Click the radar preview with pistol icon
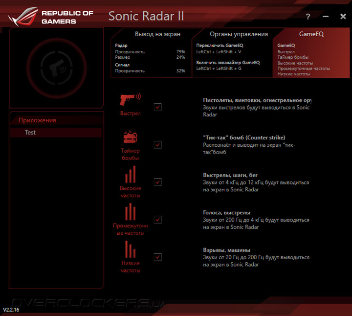This screenshot has height=316, width=352. pyautogui.click(x=57, y=68)
